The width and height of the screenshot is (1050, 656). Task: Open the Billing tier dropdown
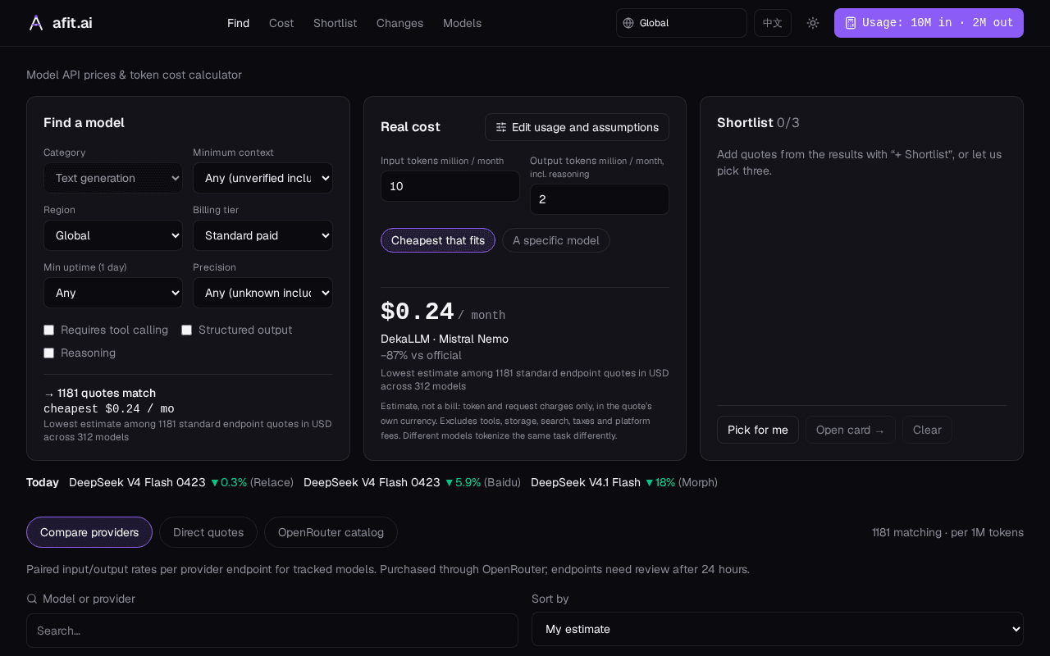click(x=262, y=235)
